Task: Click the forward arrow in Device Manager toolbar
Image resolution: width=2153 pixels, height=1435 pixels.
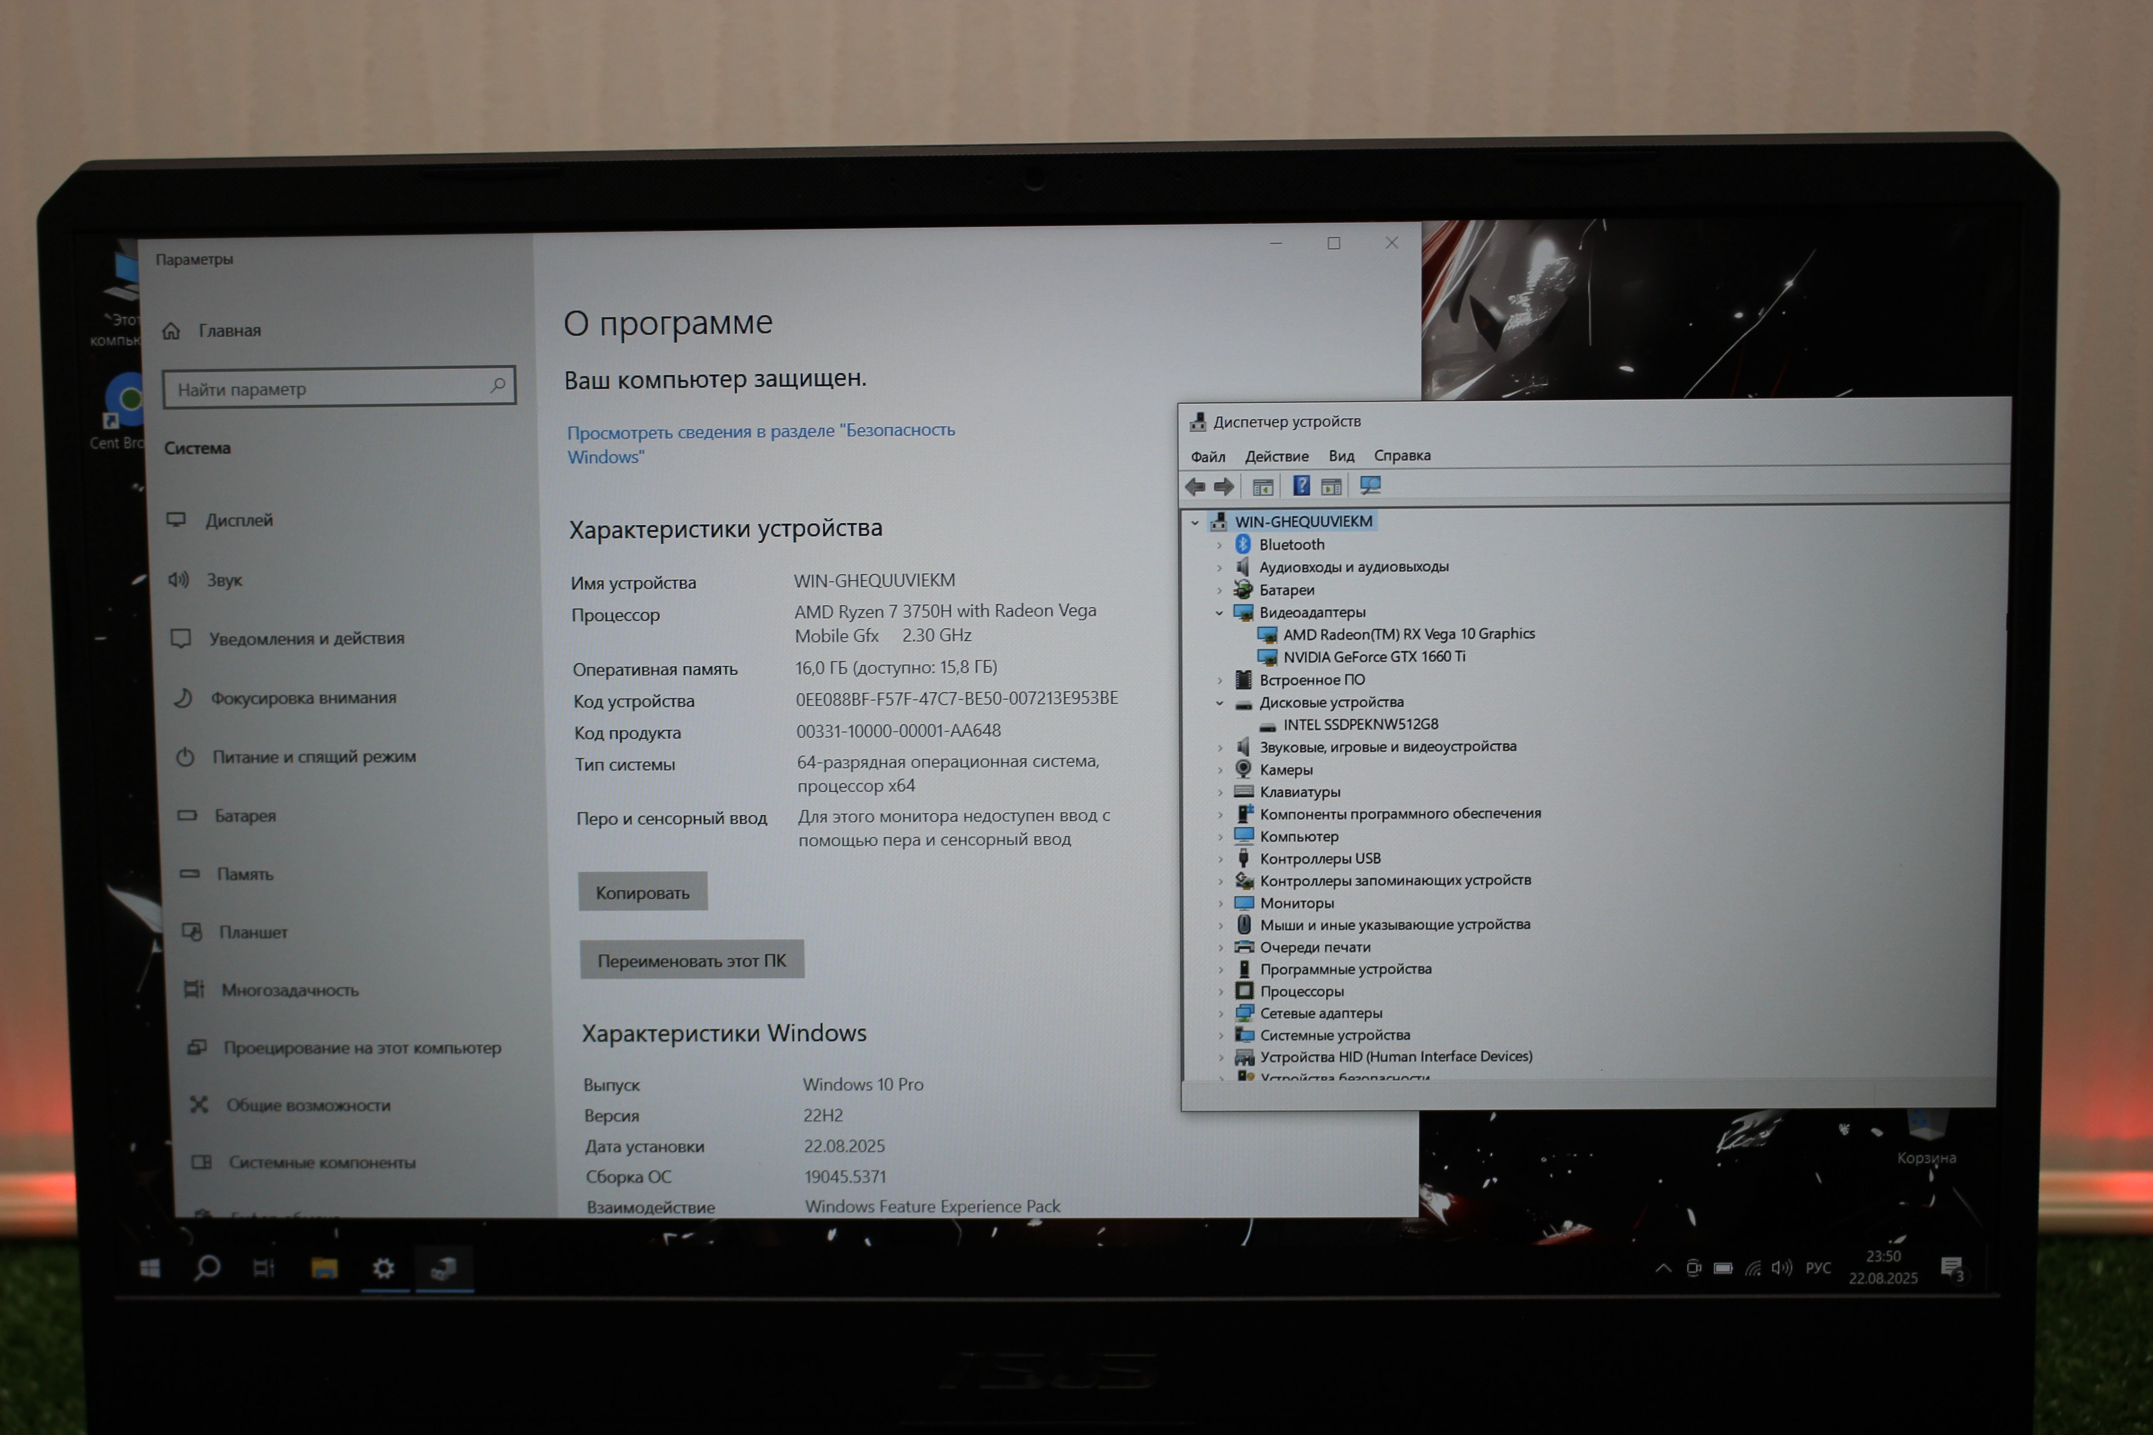Action: click(1224, 487)
